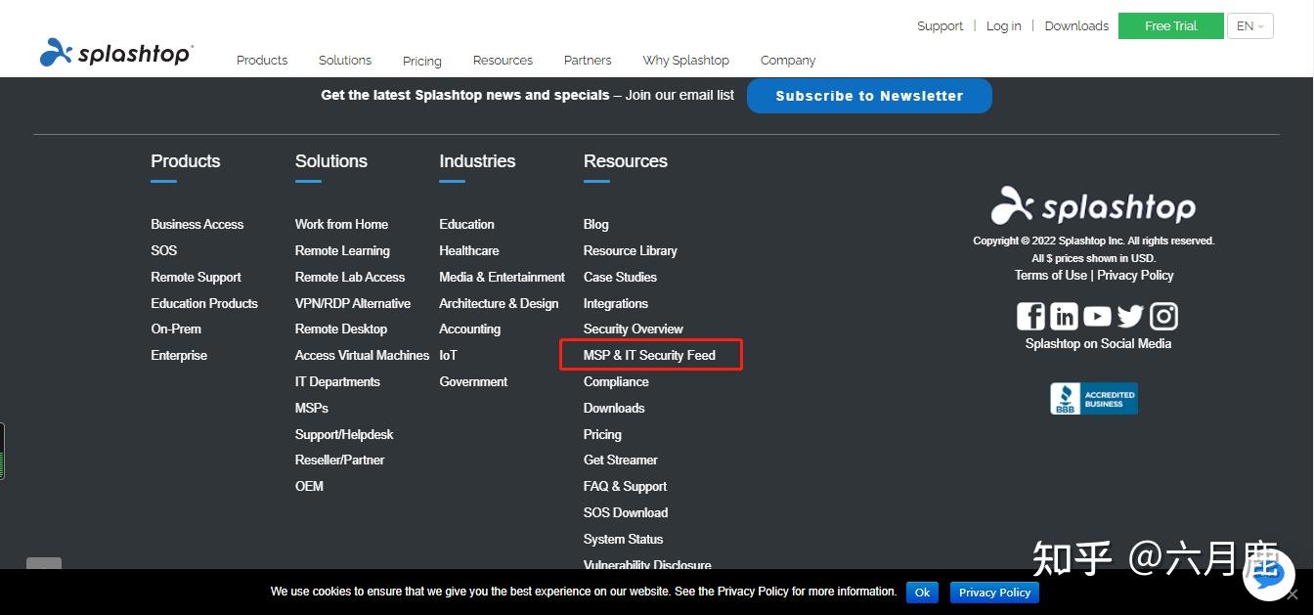The image size is (1314, 615).
Task: Open Splashtop Facebook page icon
Action: [x=1030, y=316]
